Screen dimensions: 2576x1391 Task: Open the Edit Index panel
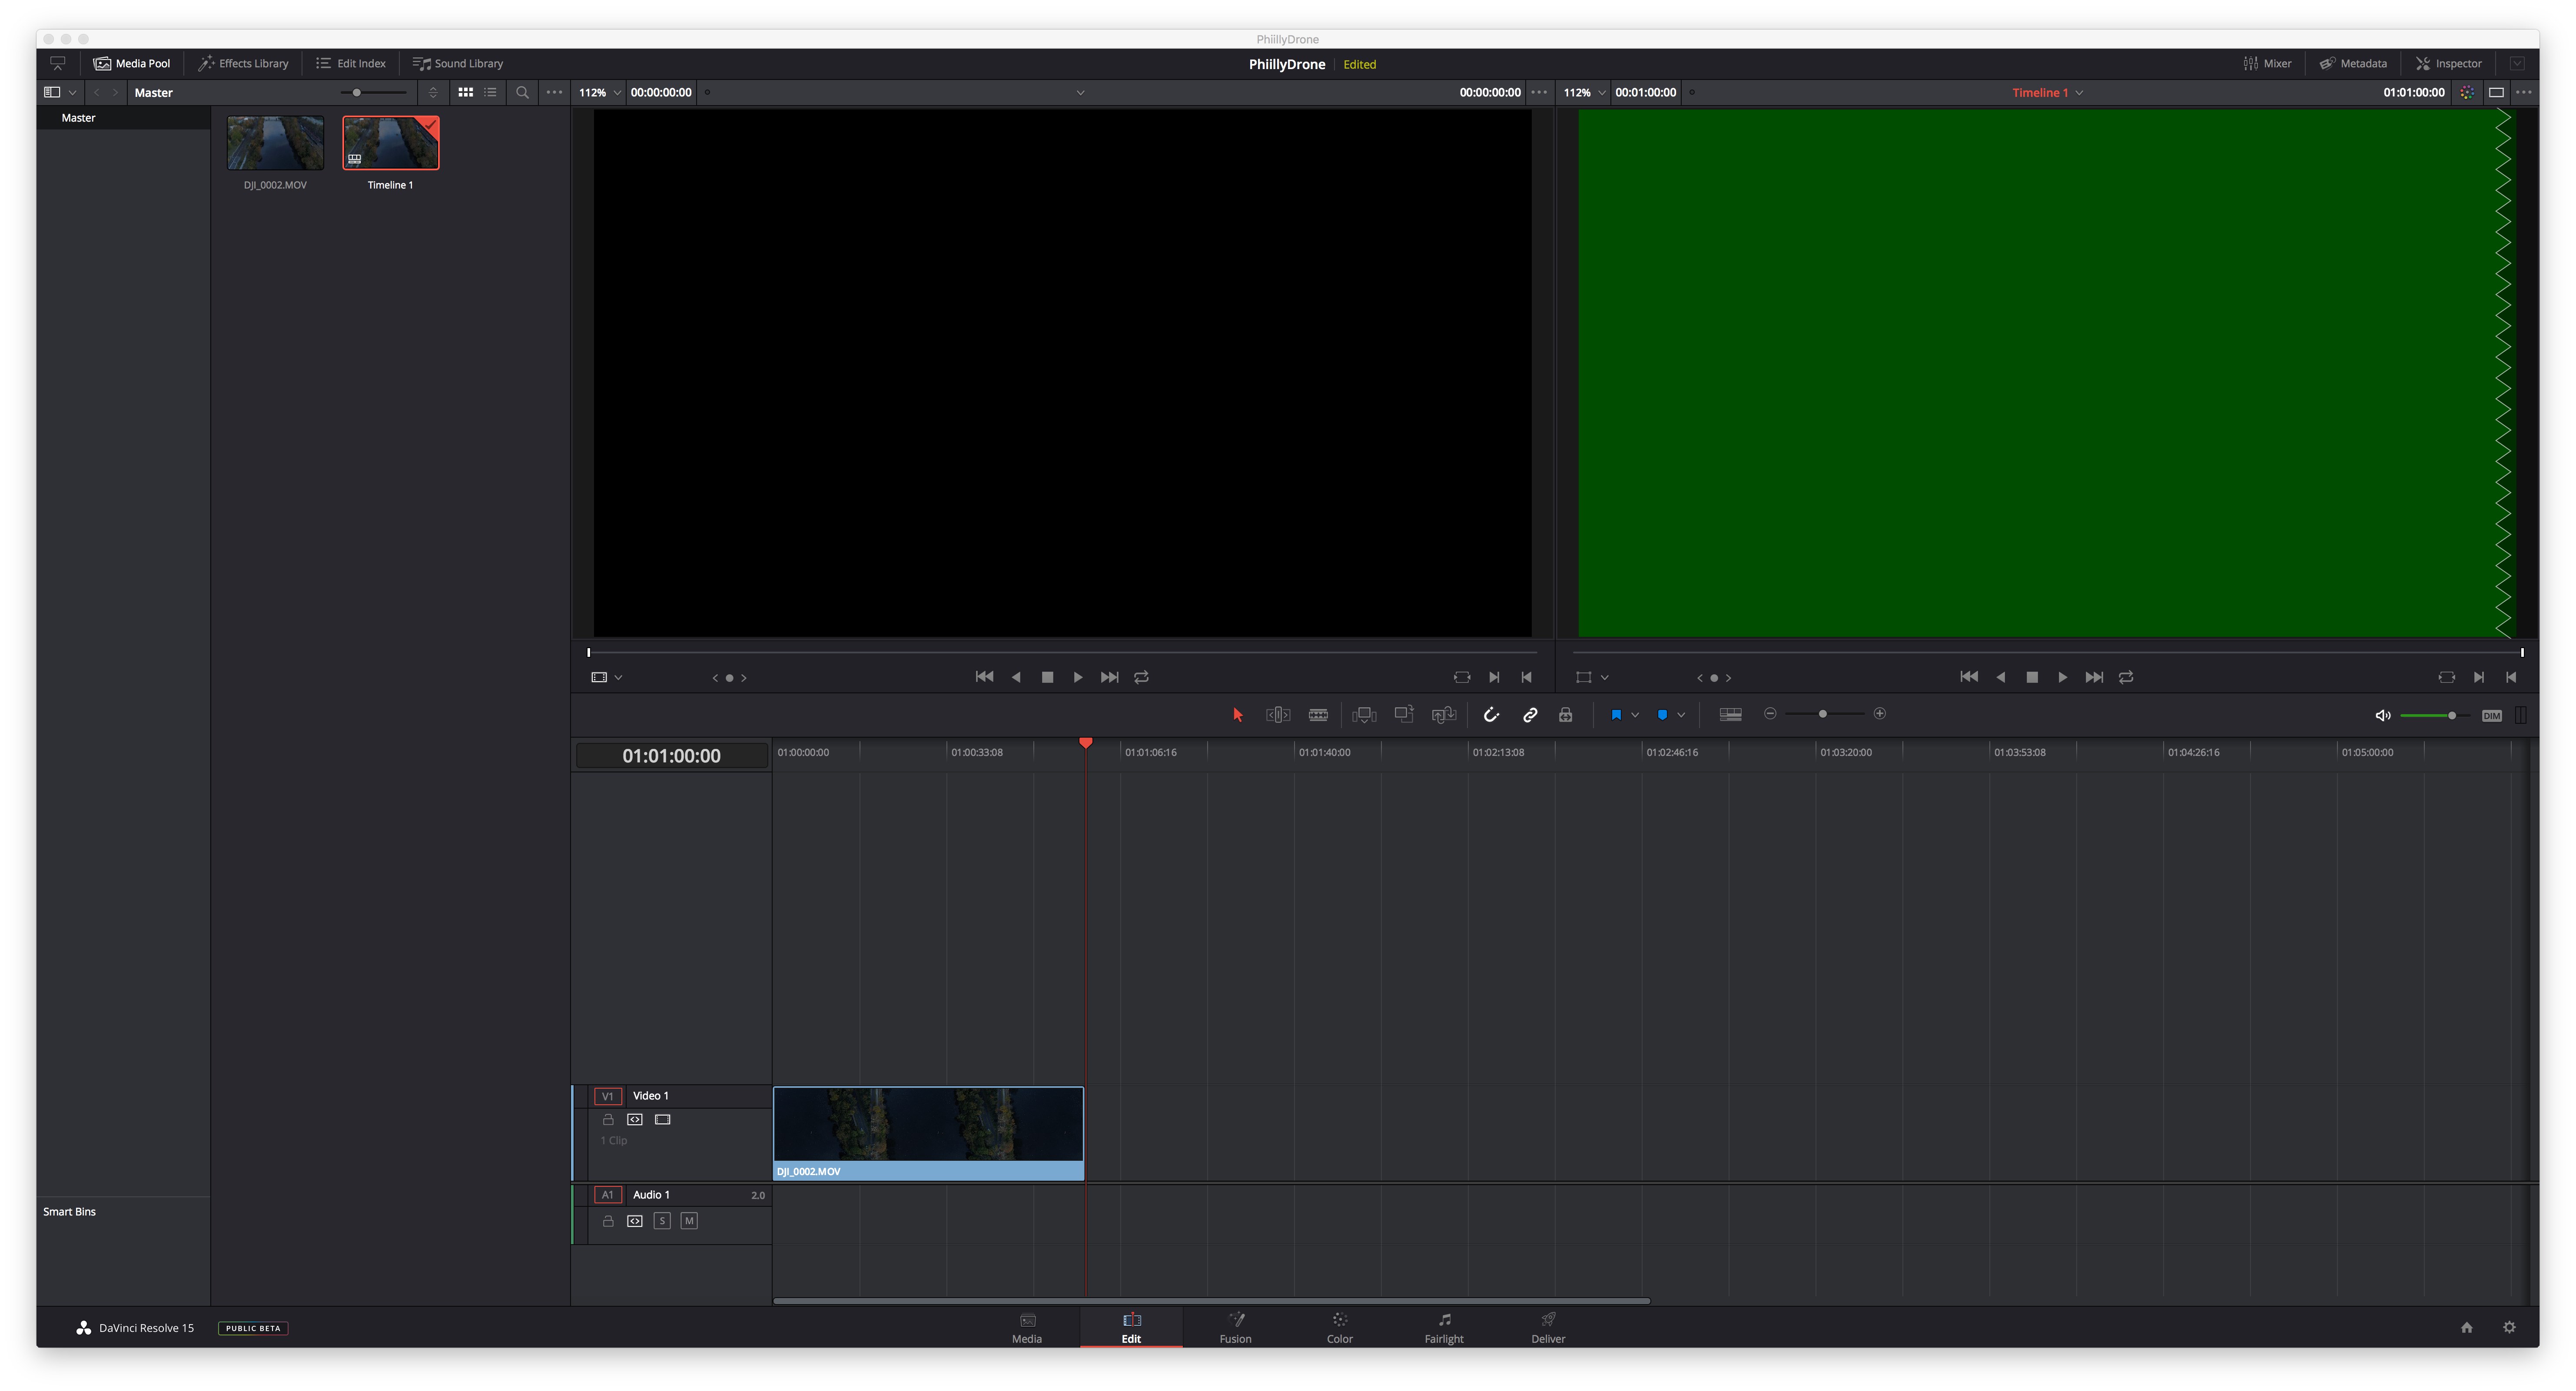coord(351,63)
